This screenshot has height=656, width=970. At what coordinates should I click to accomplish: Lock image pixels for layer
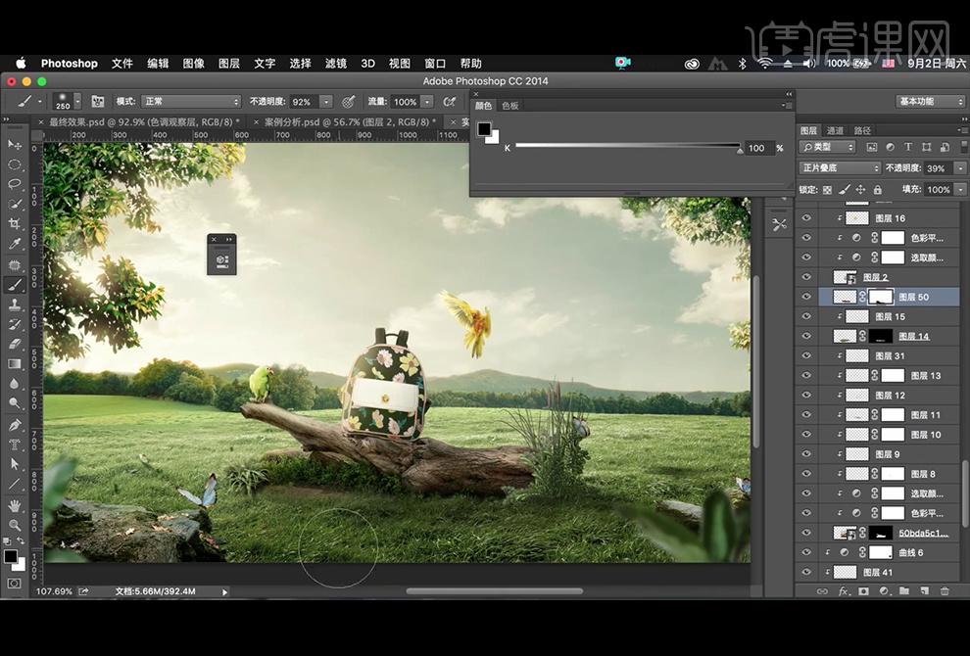point(845,190)
